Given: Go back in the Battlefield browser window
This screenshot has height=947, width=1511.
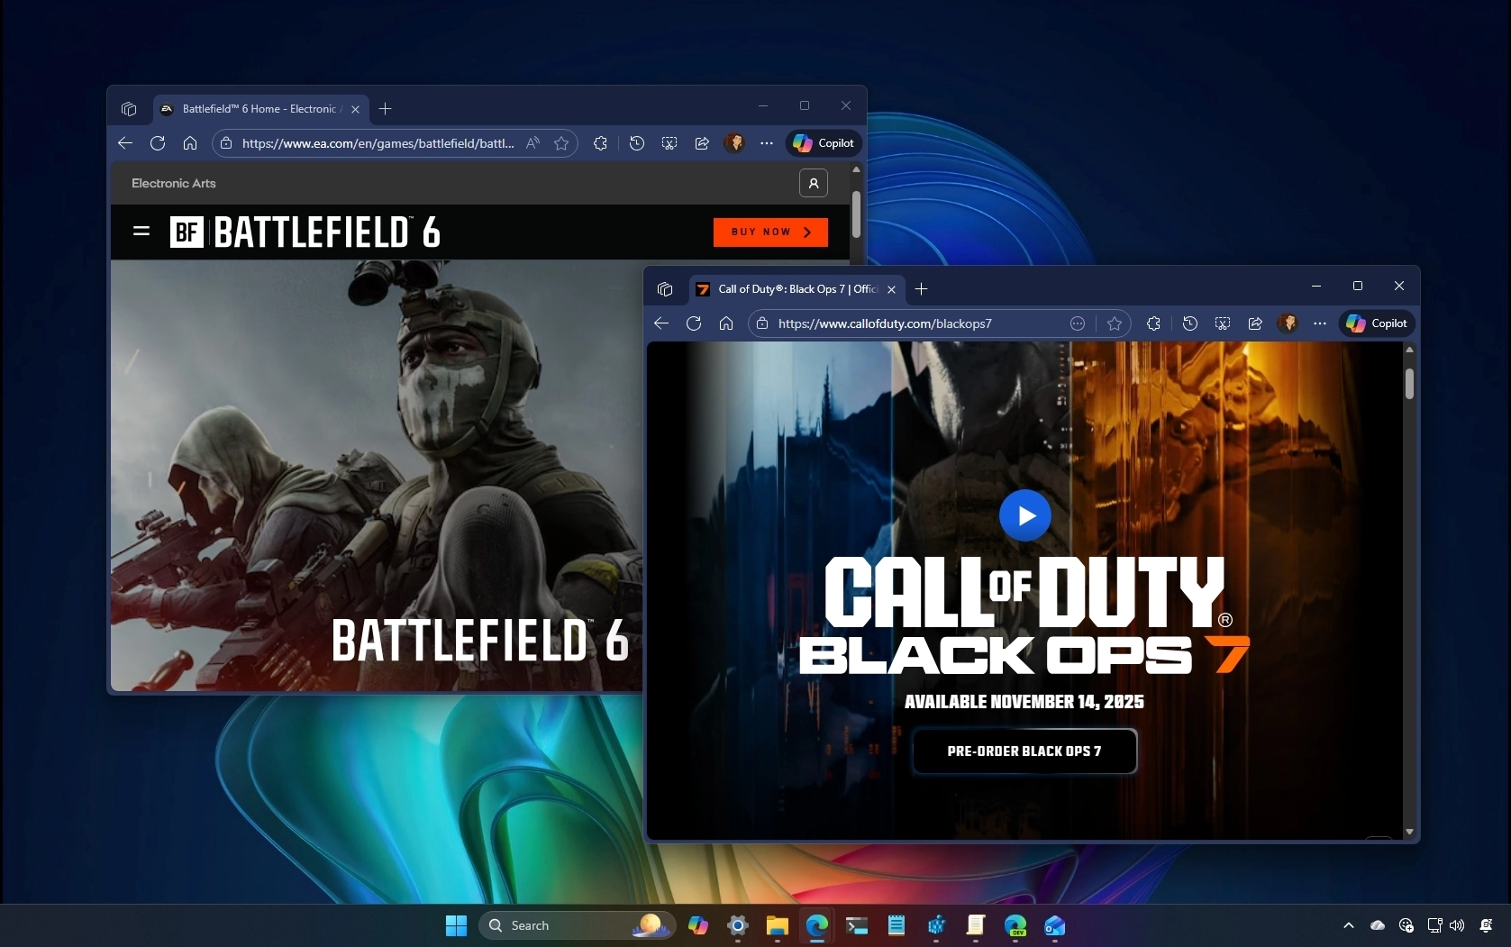Looking at the screenshot, I should [x=125, y=143].
